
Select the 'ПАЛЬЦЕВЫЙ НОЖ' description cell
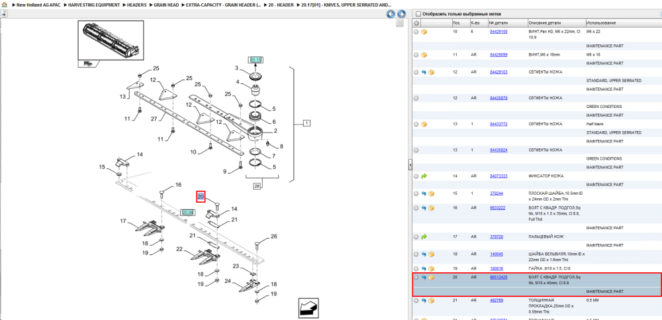(x=546, y=237)
